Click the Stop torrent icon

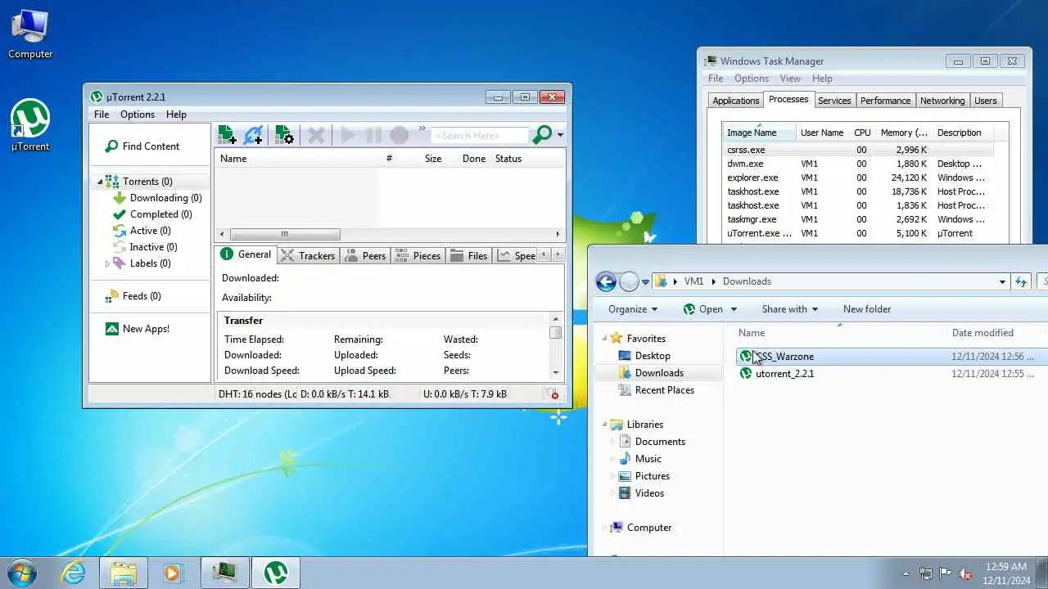tap(399, 135)
